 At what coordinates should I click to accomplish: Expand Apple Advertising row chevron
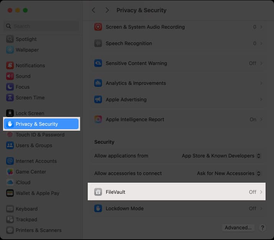[261, 99]
